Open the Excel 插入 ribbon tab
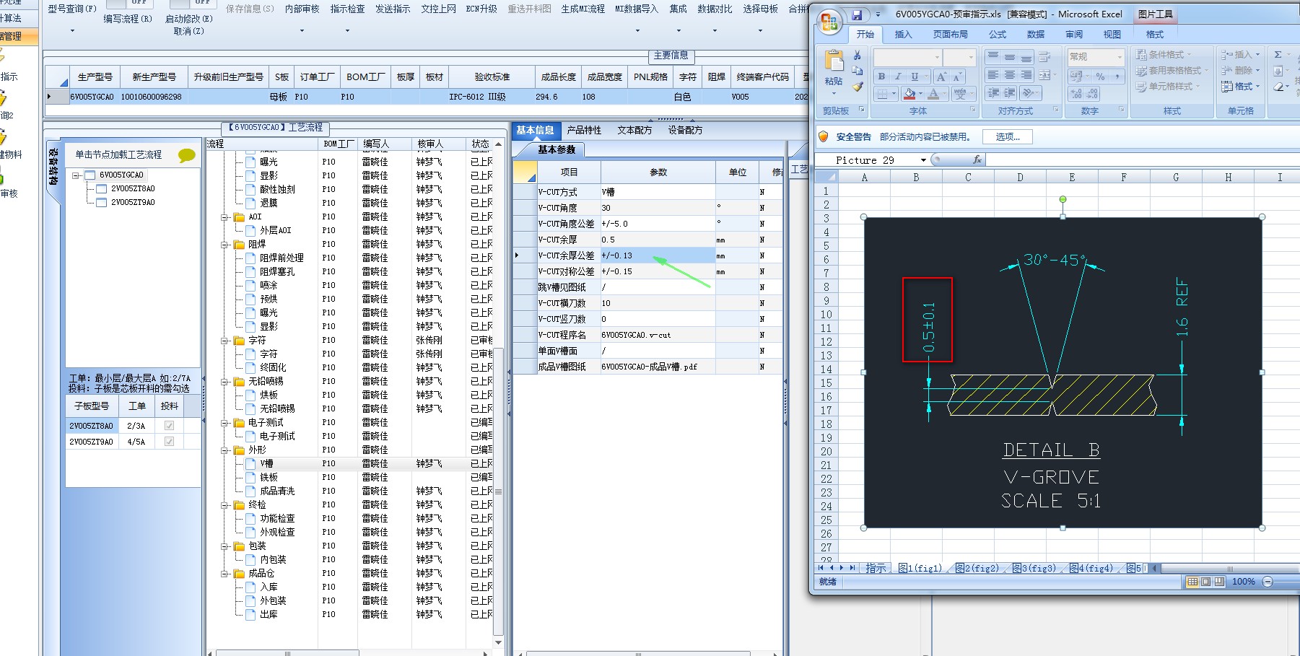Image resolution: width=1300 pixels, height=656 pixels. tap(903, 35)
